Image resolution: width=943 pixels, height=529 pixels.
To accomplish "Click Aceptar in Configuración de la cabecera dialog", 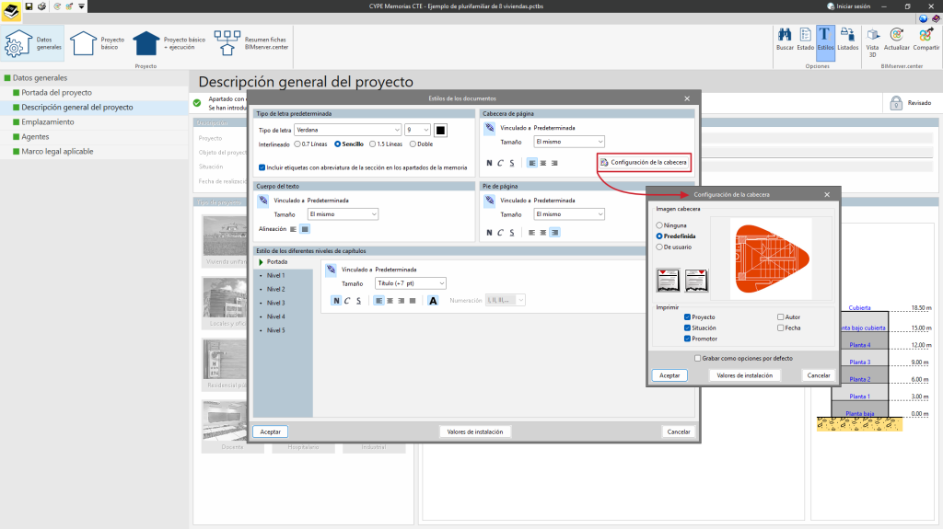I will pos(669,375).
